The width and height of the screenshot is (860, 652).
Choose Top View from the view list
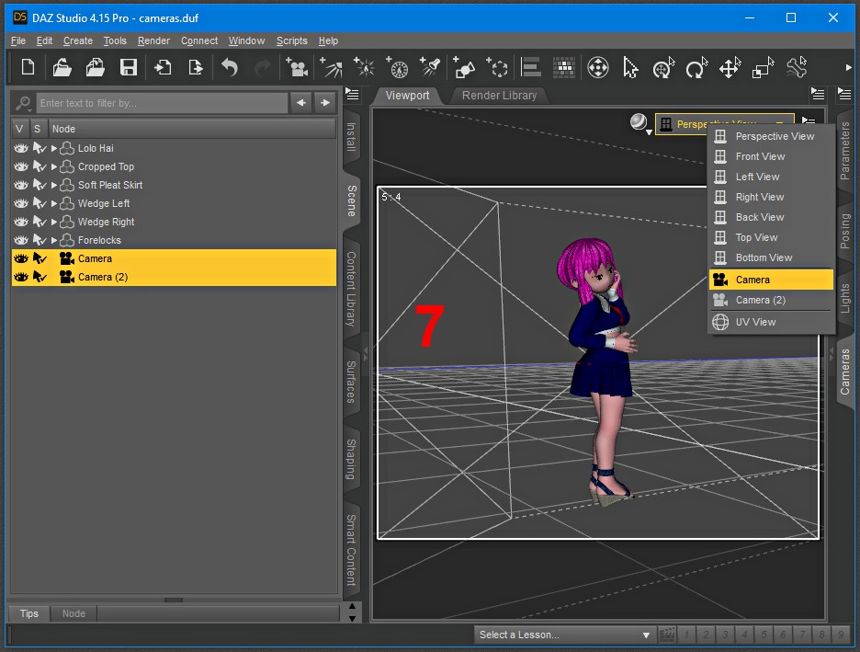(x=771, y=237)
